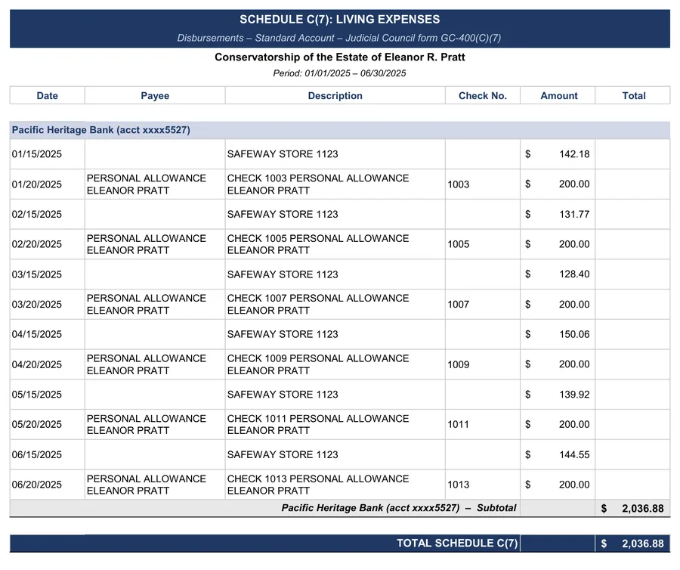Click Safeway Store 1123 on the 06/15/2025 row

[x=283, y=454]
